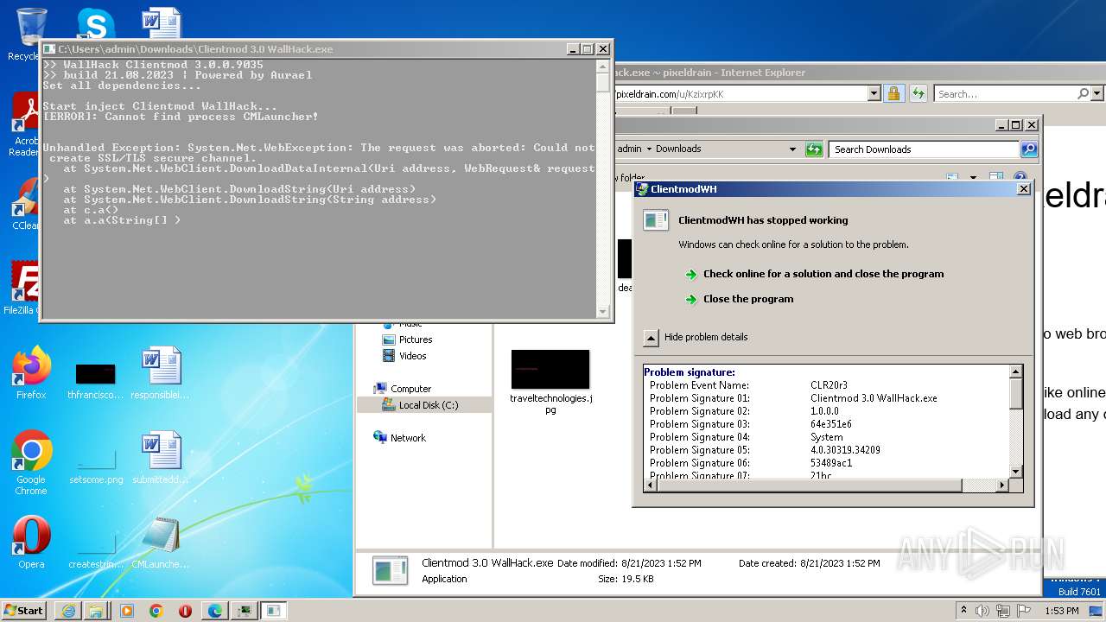Viewport: 1106px width, 622px height.
Task: Open the IE search provider dropdown
Action: pyautogui.click(x=1097, y=93)
